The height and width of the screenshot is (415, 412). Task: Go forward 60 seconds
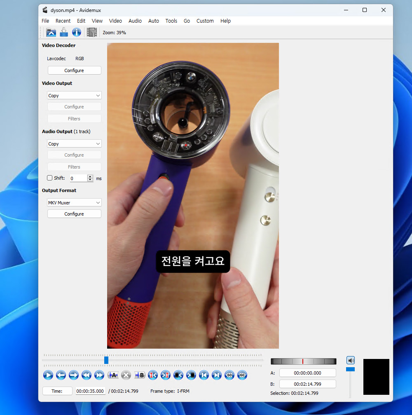242,375
